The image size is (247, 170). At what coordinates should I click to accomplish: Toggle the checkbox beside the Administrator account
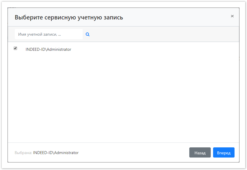[x=15, y=48]
